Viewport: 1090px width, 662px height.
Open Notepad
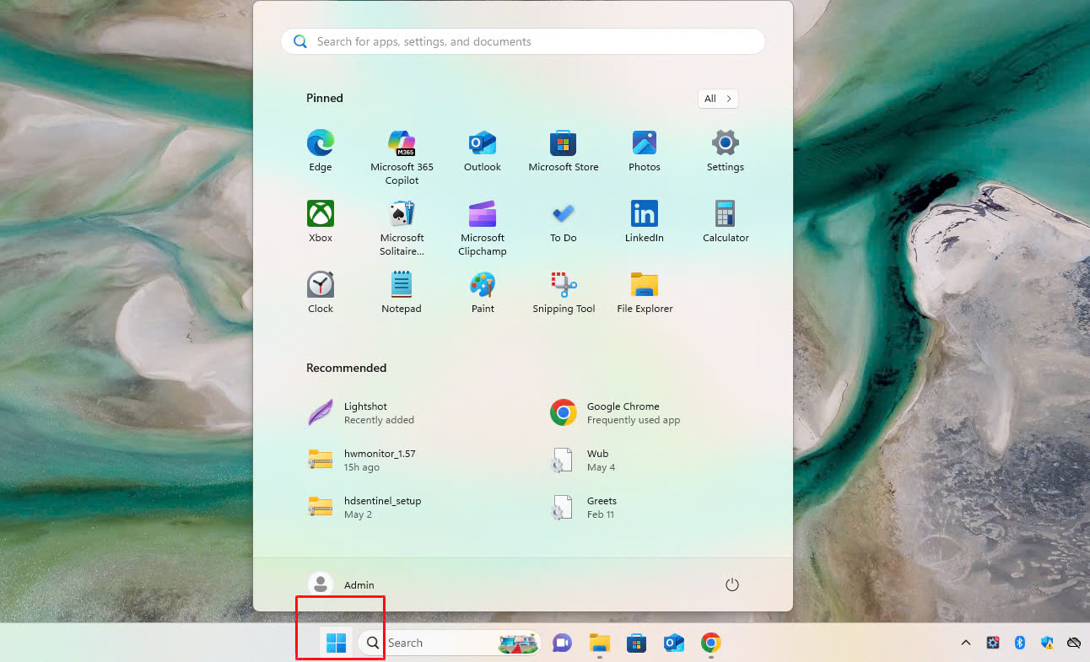pyautogui.click(x=402, y=293)
